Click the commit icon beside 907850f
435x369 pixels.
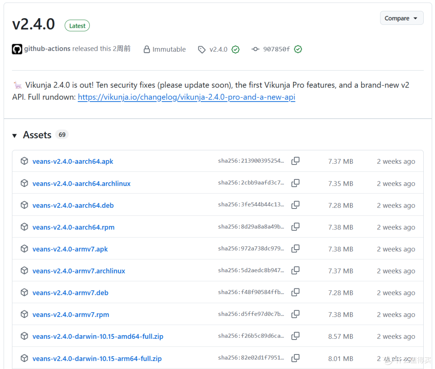pos(255,49)
